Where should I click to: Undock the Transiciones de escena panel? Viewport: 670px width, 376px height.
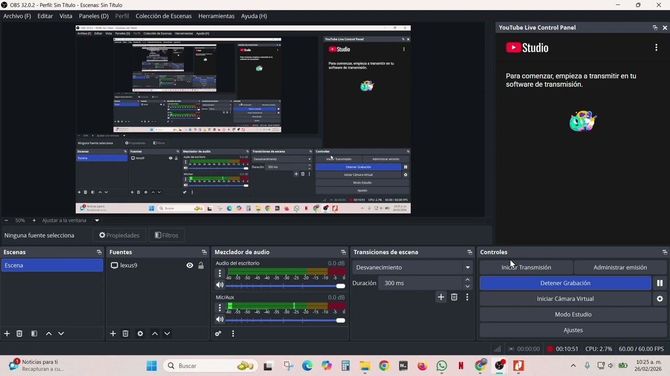click(x=470, y=252)
